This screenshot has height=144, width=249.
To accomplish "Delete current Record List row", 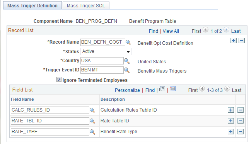I will pos(242,41).
